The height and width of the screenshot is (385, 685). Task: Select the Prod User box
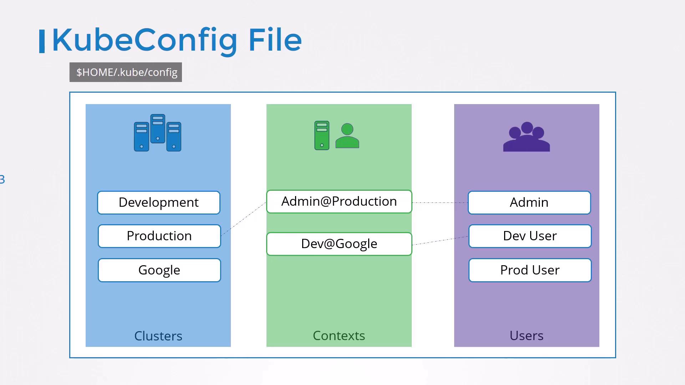pos(530,270)
